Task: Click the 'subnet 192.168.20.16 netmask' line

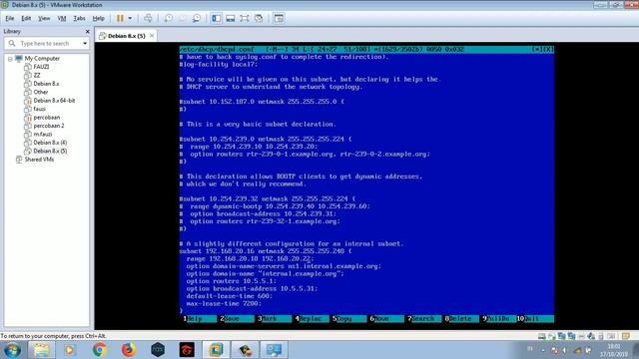Action: (x=266, y=251)
